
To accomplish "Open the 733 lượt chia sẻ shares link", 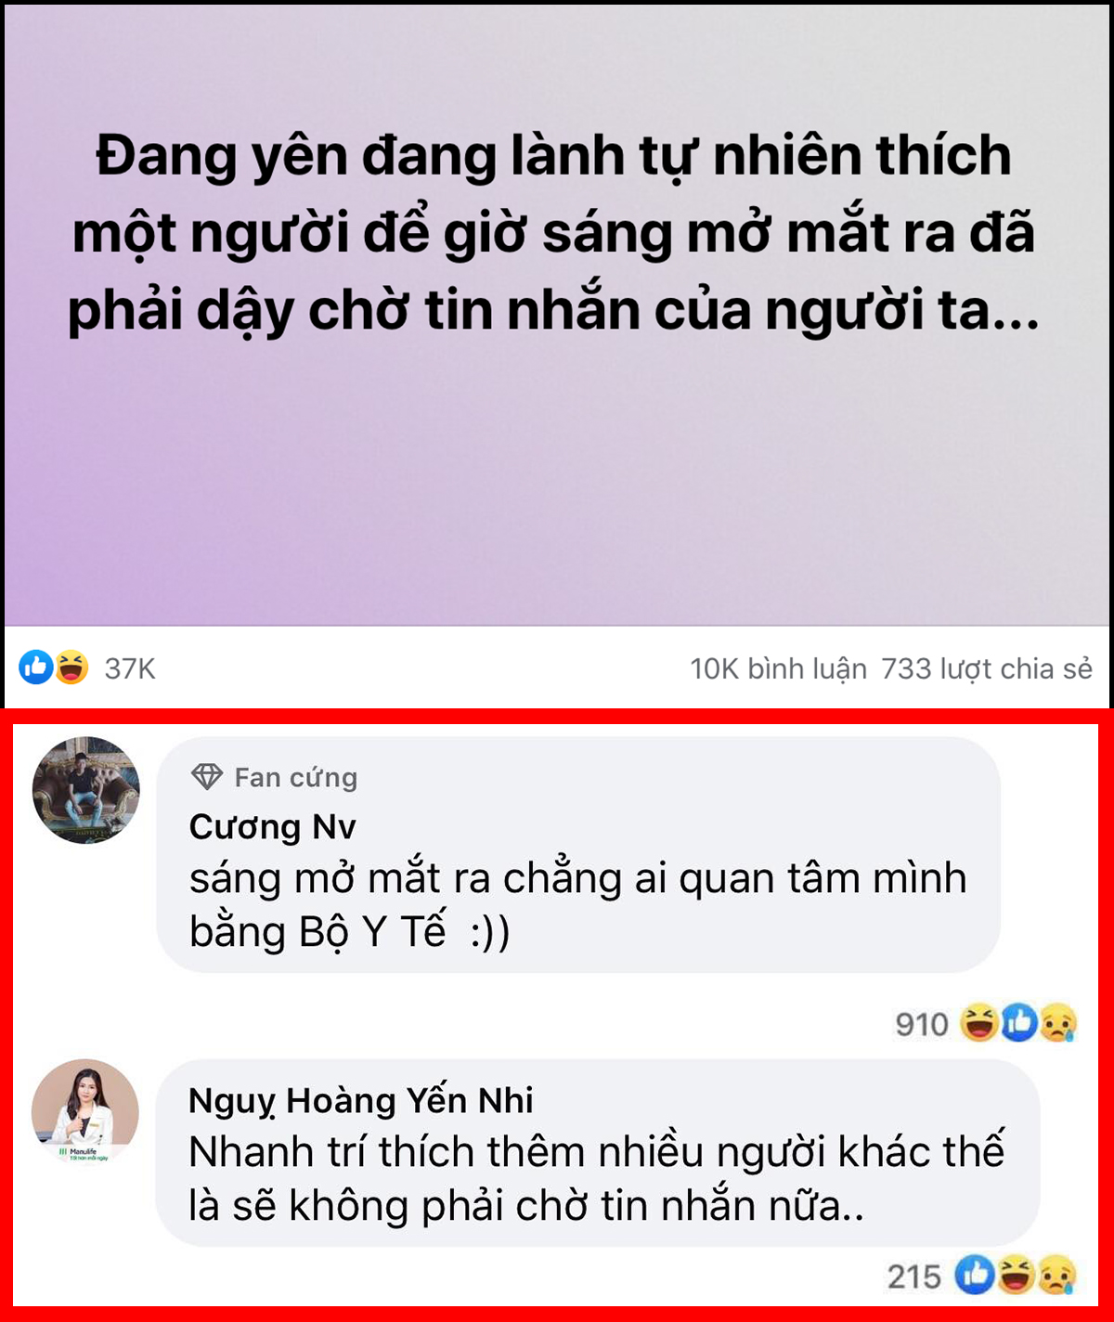I will pos(987,668).
